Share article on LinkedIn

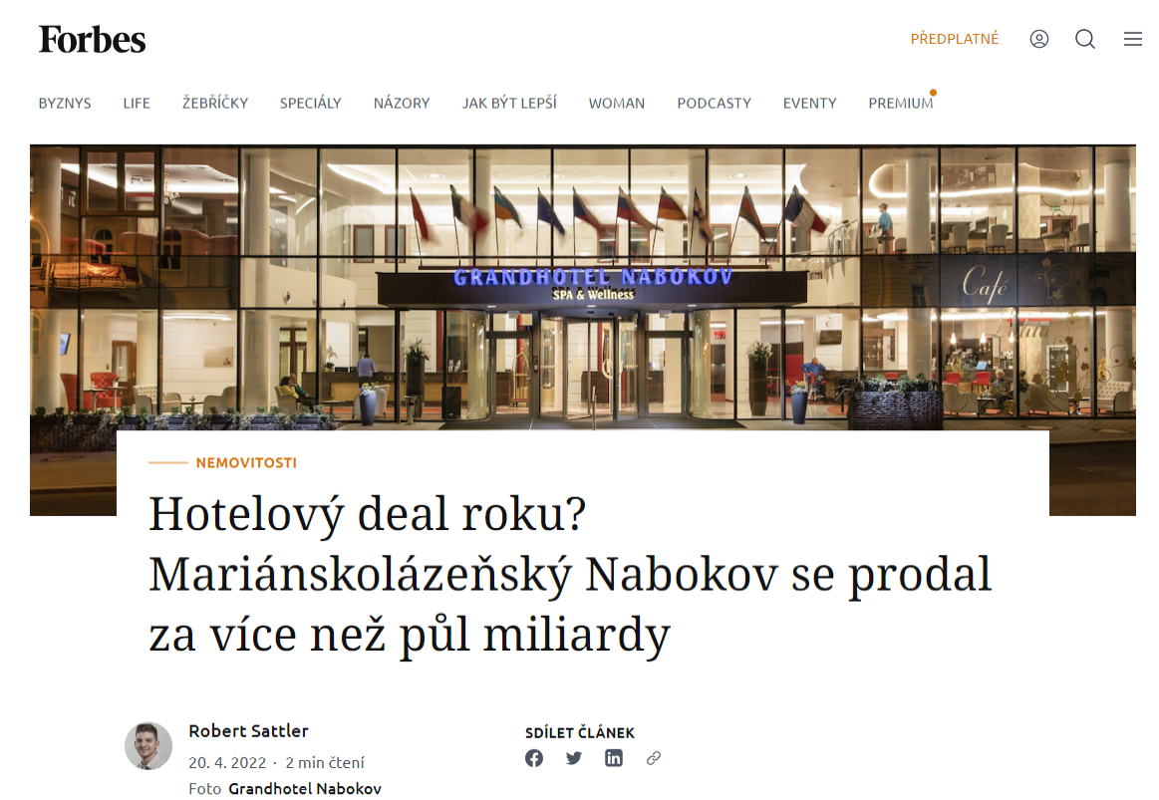click(614, 758)
